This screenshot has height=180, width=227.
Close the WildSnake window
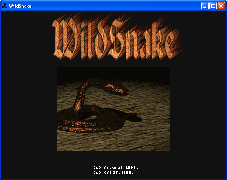tap(221, 6)
